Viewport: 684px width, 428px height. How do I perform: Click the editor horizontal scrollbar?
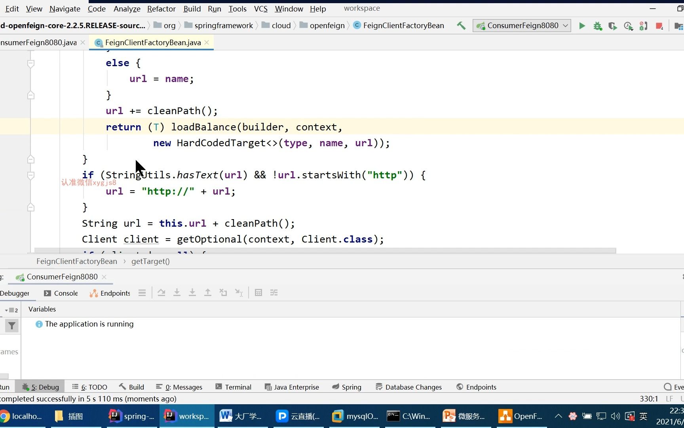(x=325, y=250)
